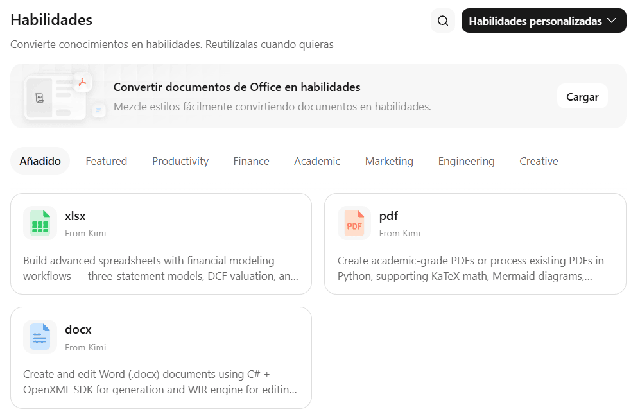Switch to the Engineering tab
Image resolution: width=631 pixels, height=412 pixels.
pos(467,161)
